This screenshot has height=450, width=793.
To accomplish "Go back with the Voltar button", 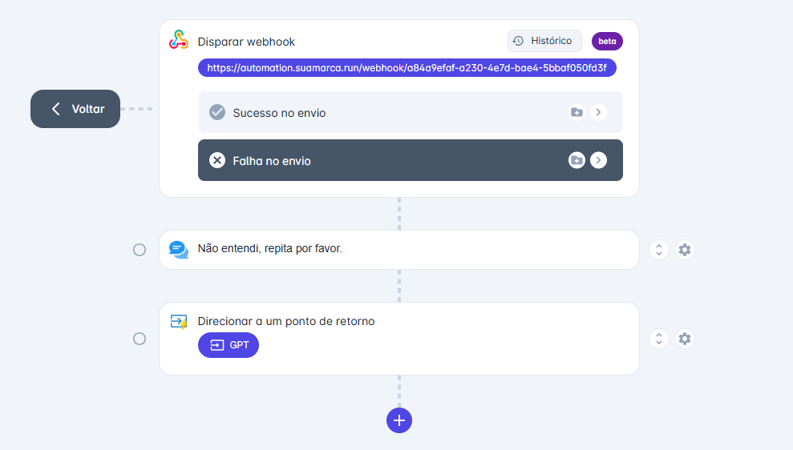I will point(75,109).
